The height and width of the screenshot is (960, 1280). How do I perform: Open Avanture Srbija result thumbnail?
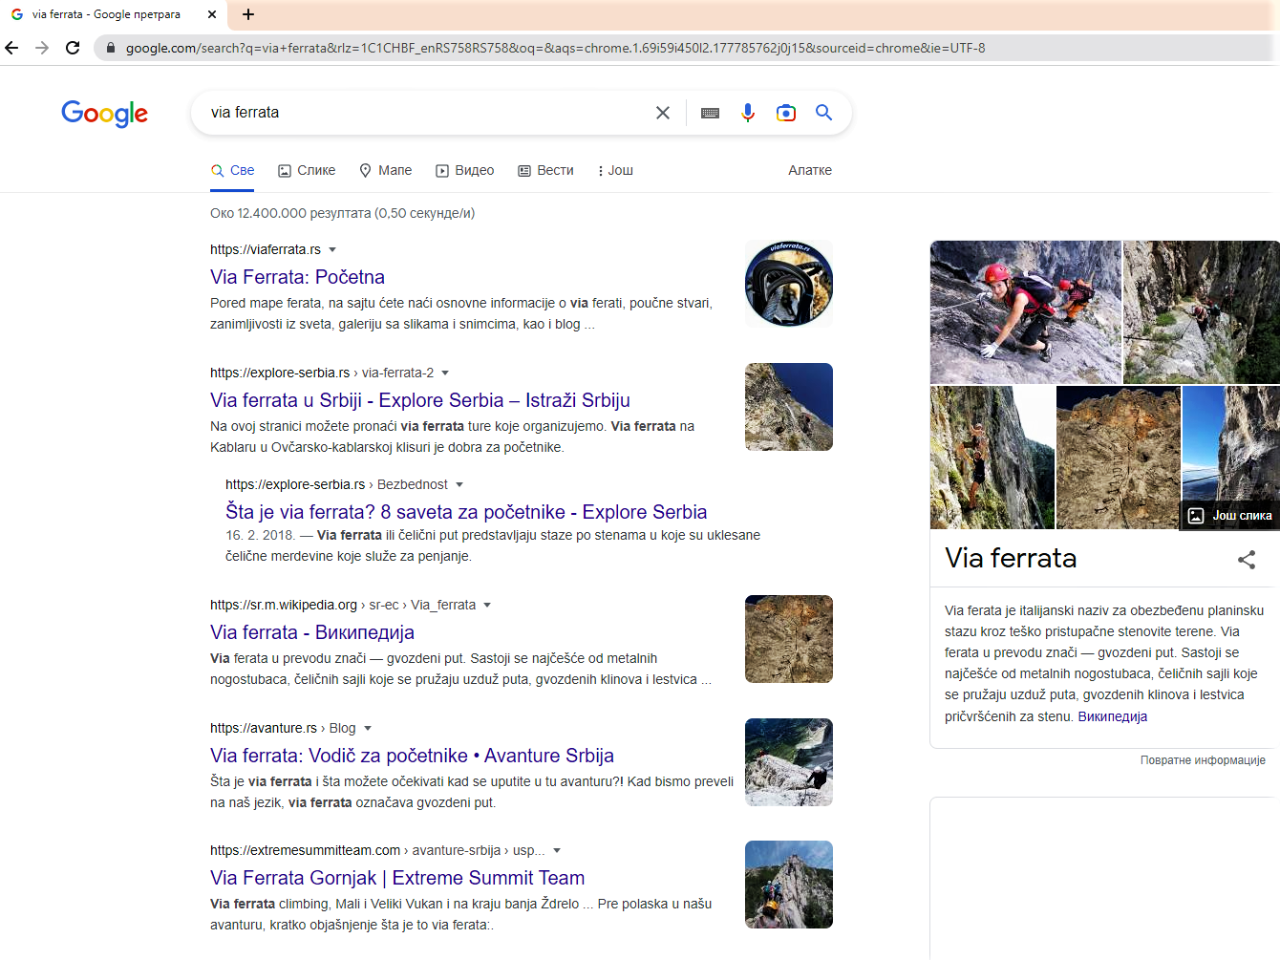click(x=789, y=762)
